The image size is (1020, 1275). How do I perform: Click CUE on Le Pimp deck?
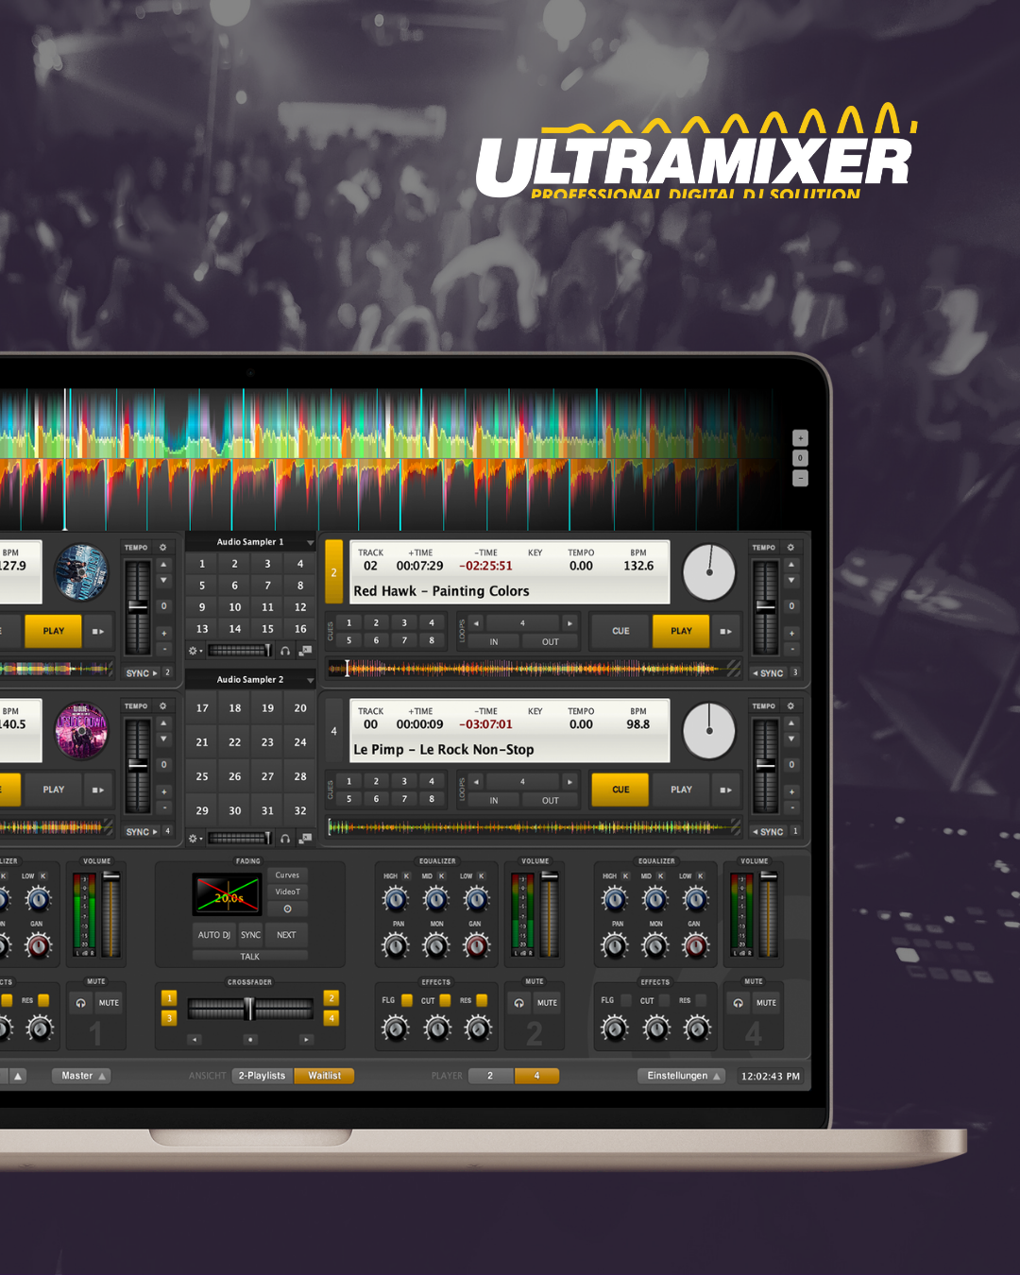pyautogui.click(x=620, y=790)
